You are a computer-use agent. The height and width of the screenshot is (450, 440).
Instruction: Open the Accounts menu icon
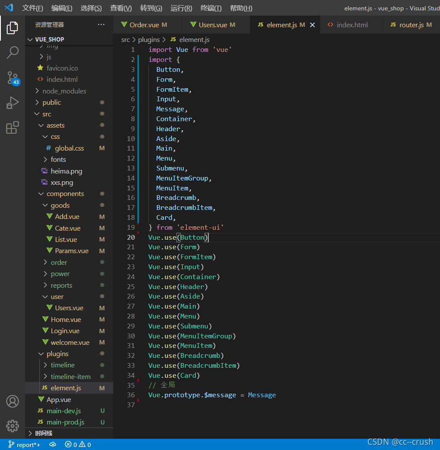pyautogui.click(x=13, y=401)
